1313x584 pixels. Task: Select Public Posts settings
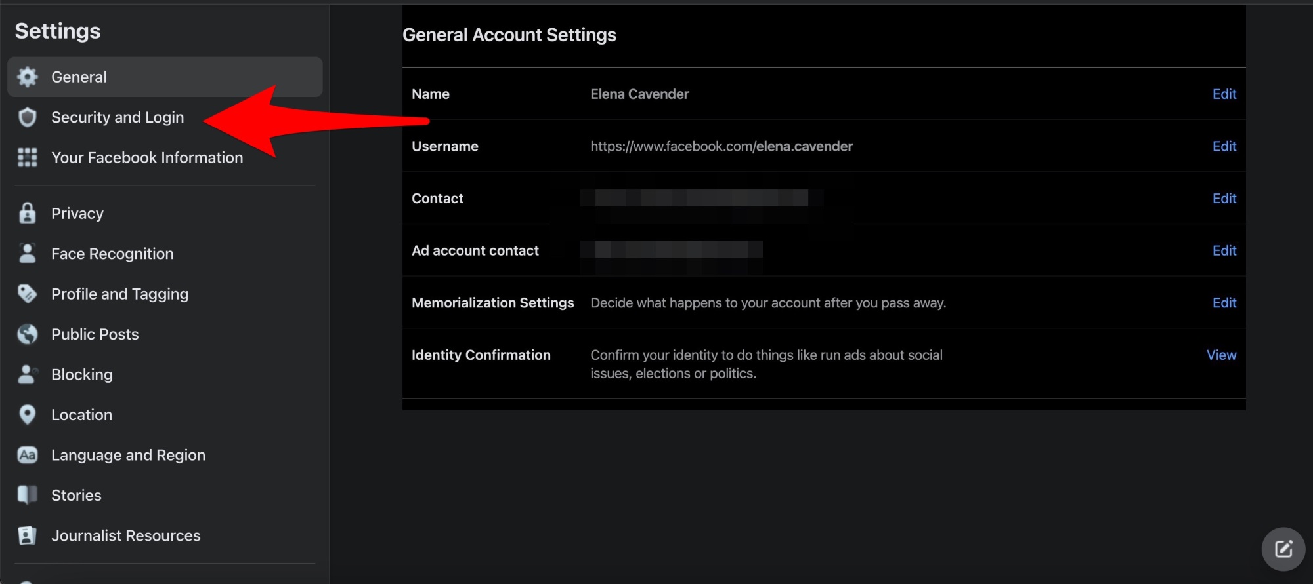coord(165,334)
